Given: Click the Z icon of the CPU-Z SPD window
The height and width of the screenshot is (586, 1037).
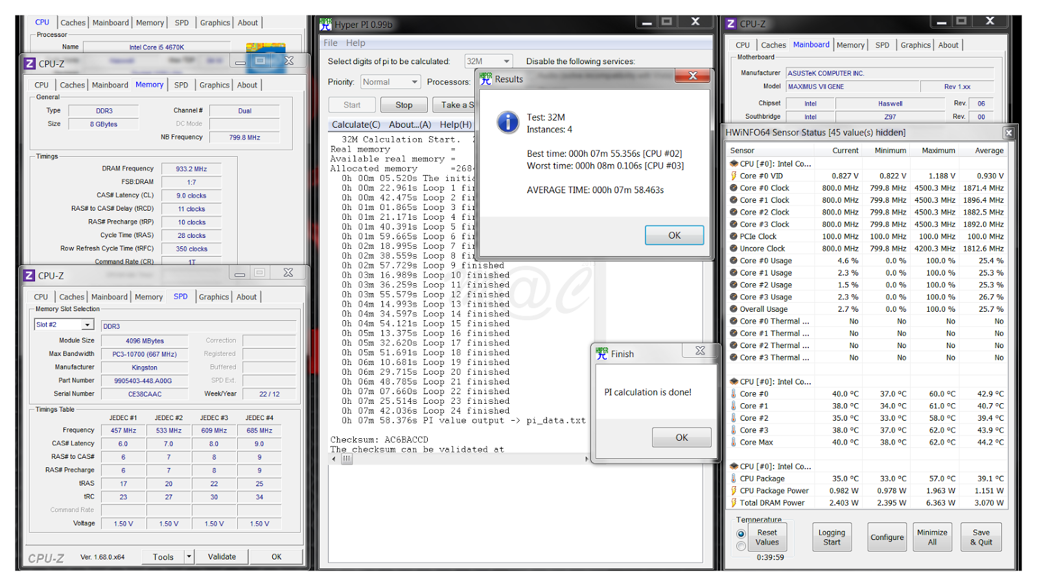Looking at the screenshot, I should click(x=29, y=275).
